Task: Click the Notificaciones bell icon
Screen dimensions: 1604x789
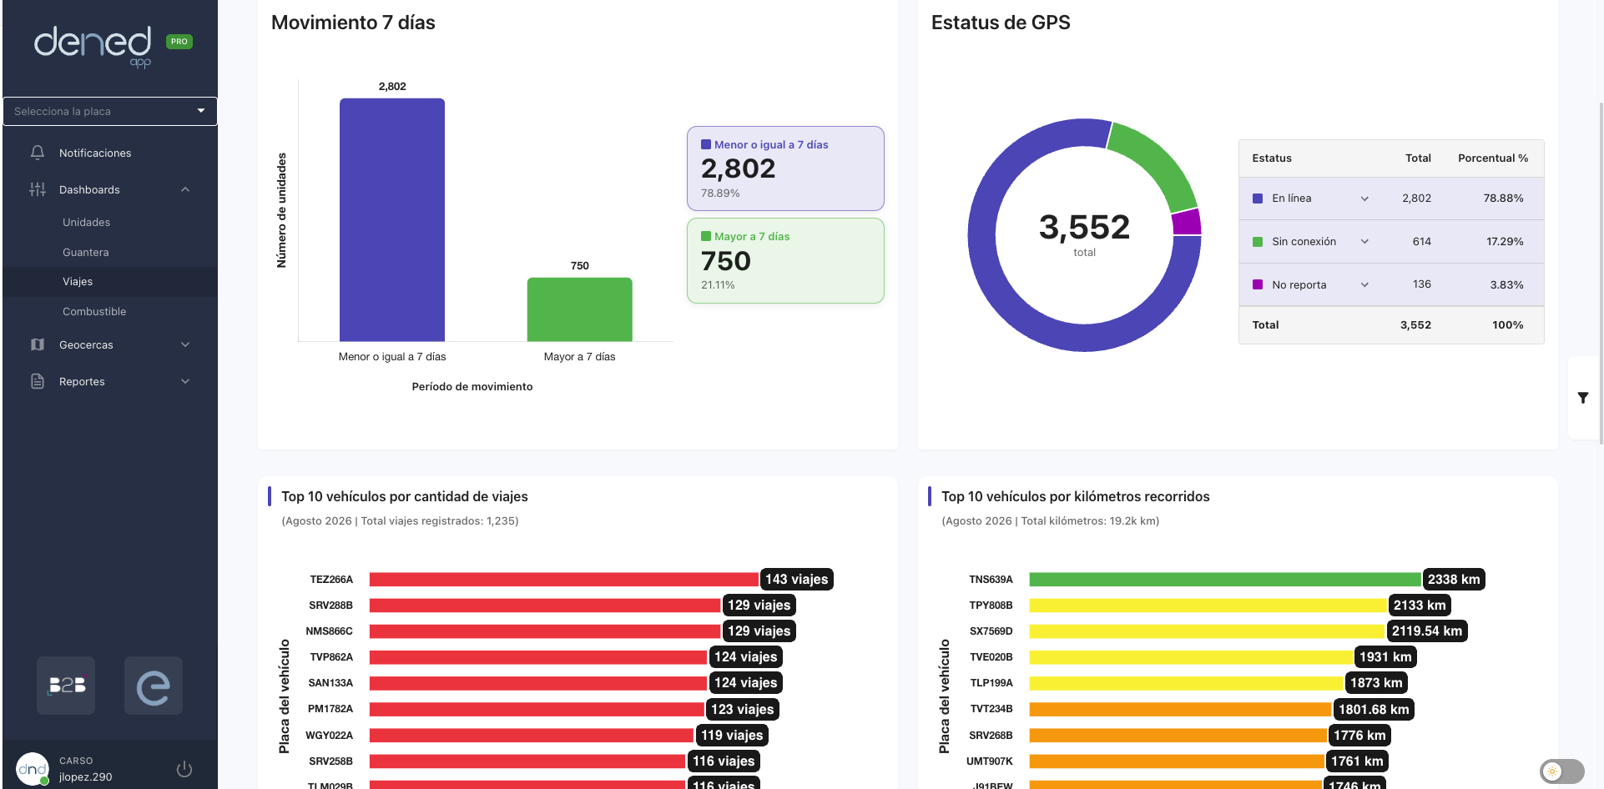Action: (x=38, y=153)
